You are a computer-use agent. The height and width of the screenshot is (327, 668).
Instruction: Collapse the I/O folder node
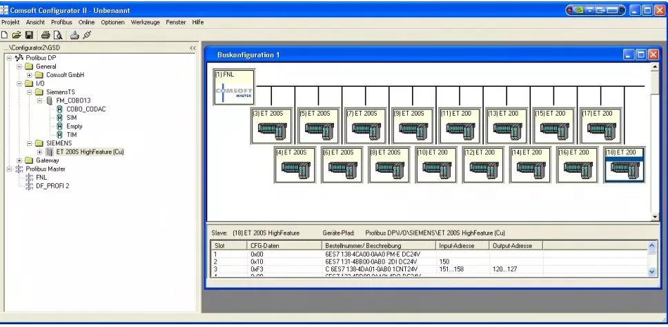coord(19,83)
